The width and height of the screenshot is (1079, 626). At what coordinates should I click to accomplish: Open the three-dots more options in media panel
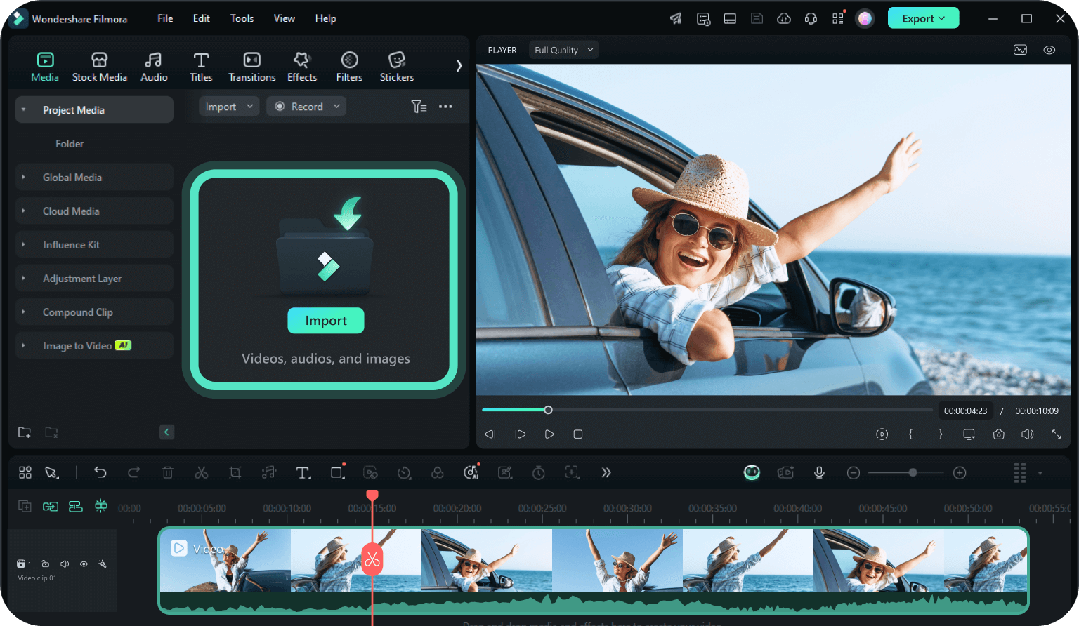tap(445, 107)
